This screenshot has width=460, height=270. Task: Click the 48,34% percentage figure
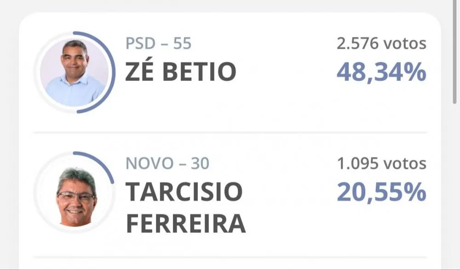(x=381, y=73)
